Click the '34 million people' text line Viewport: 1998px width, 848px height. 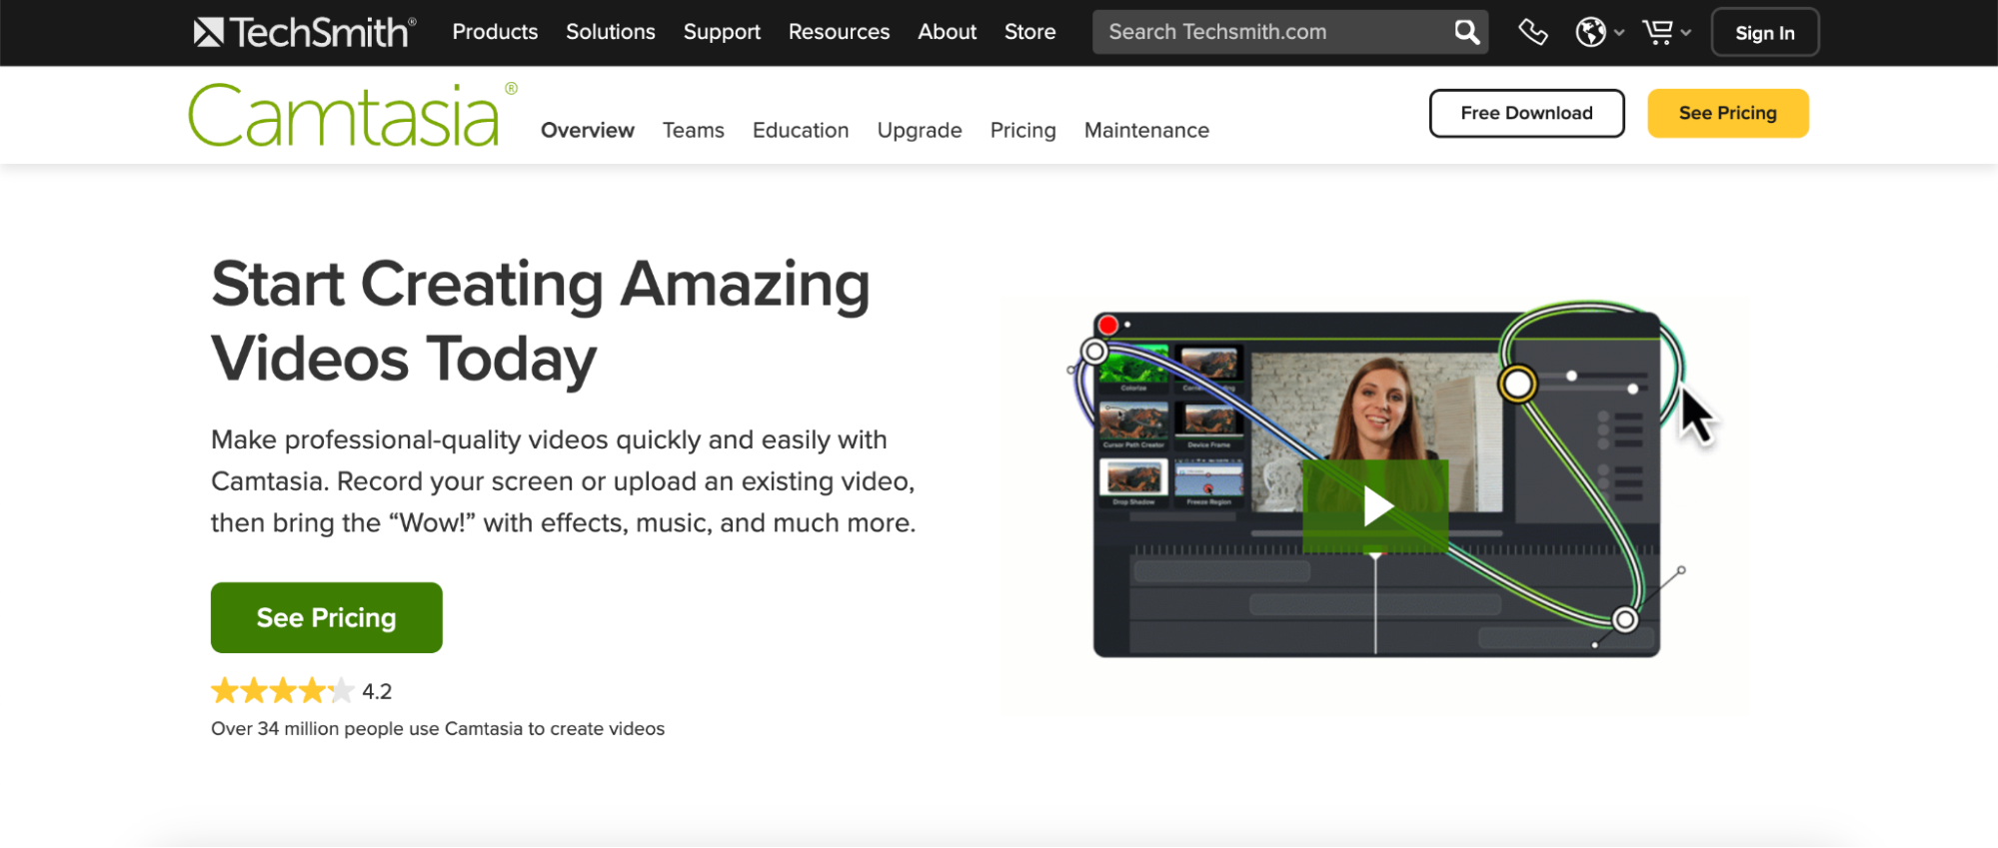pyautogui.click(x=438, y=728)
